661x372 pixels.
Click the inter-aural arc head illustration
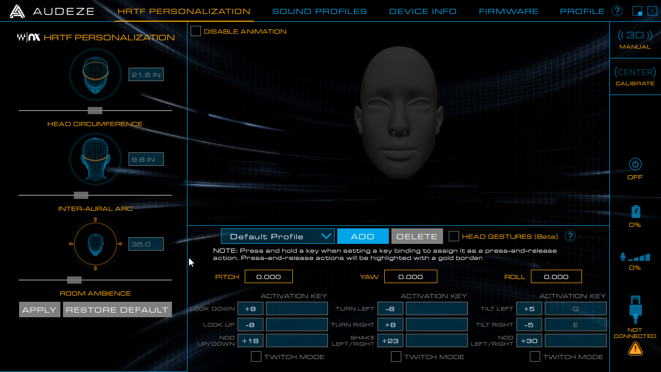(x=96, y=159)
